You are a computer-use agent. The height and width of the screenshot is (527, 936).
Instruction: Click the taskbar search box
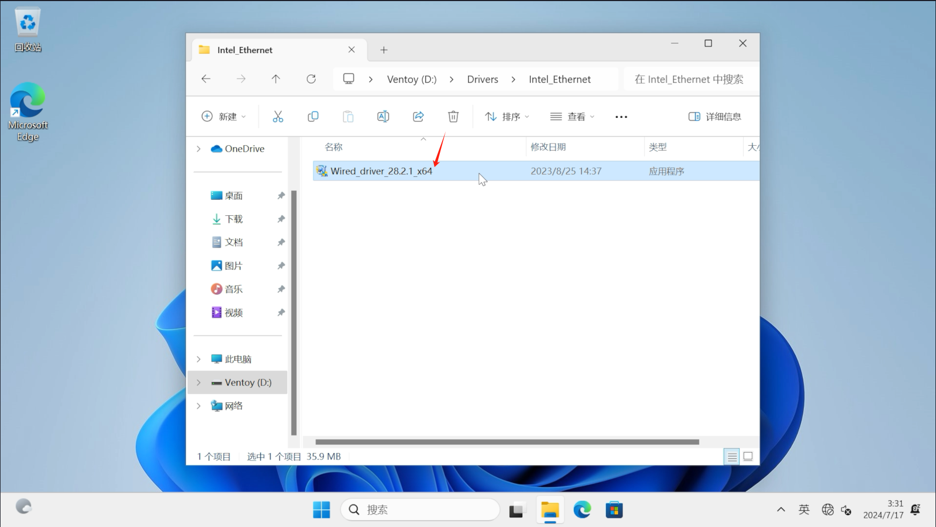420,510
